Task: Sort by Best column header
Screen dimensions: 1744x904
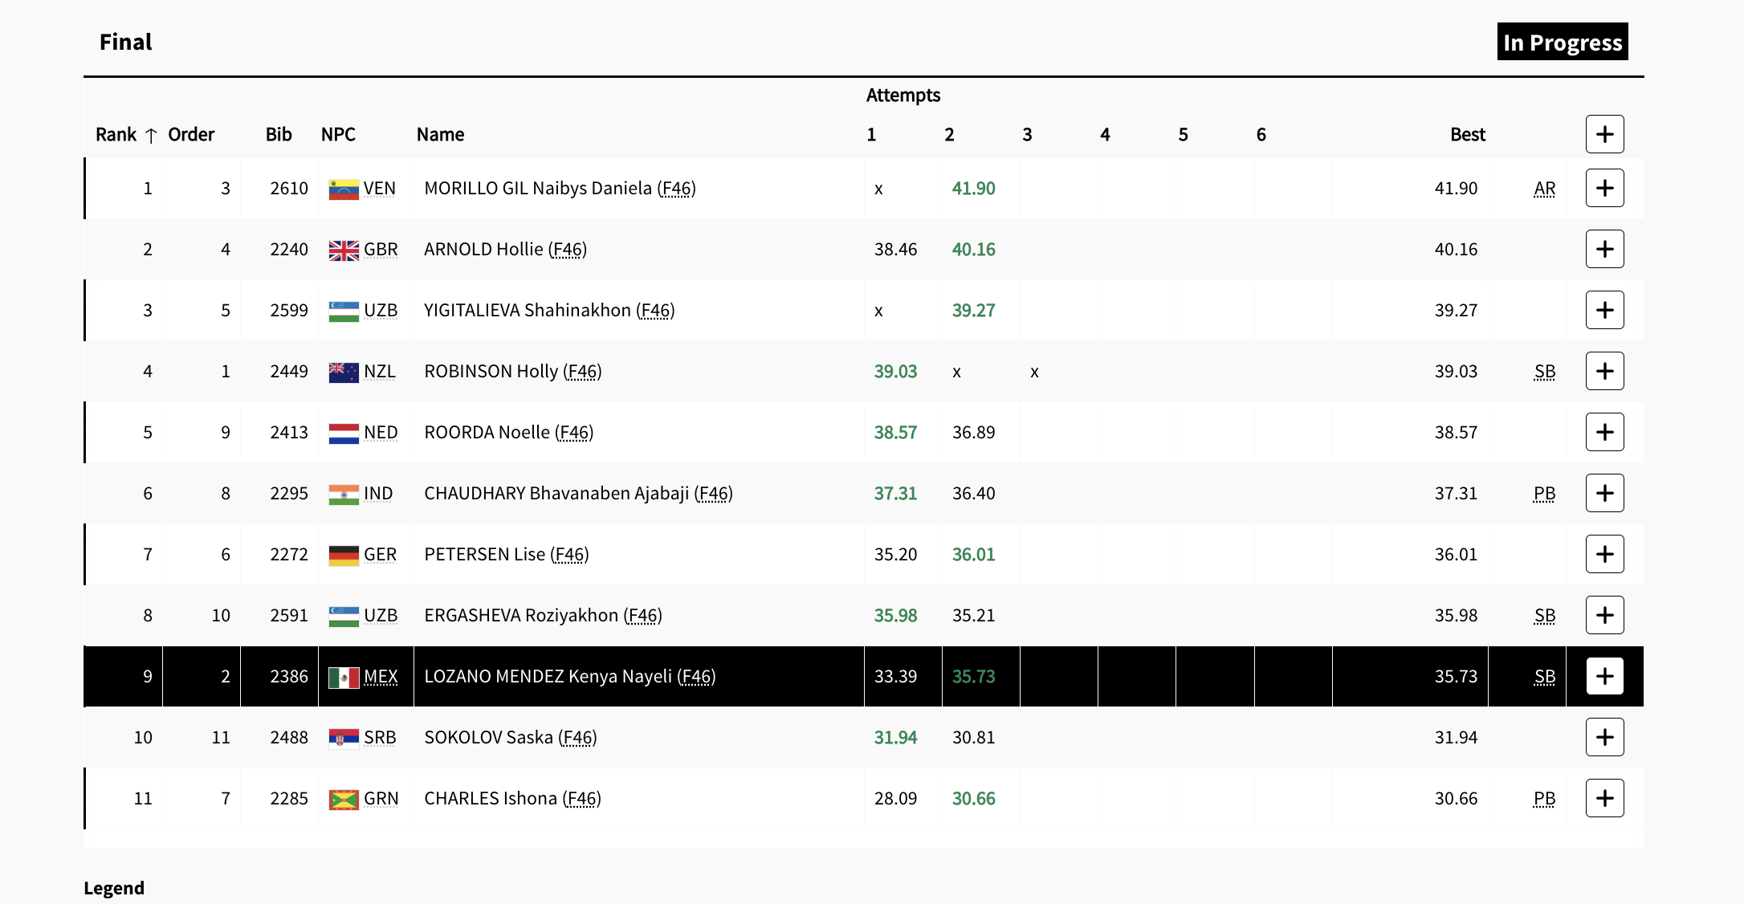Action: [x=1467, y=134]
